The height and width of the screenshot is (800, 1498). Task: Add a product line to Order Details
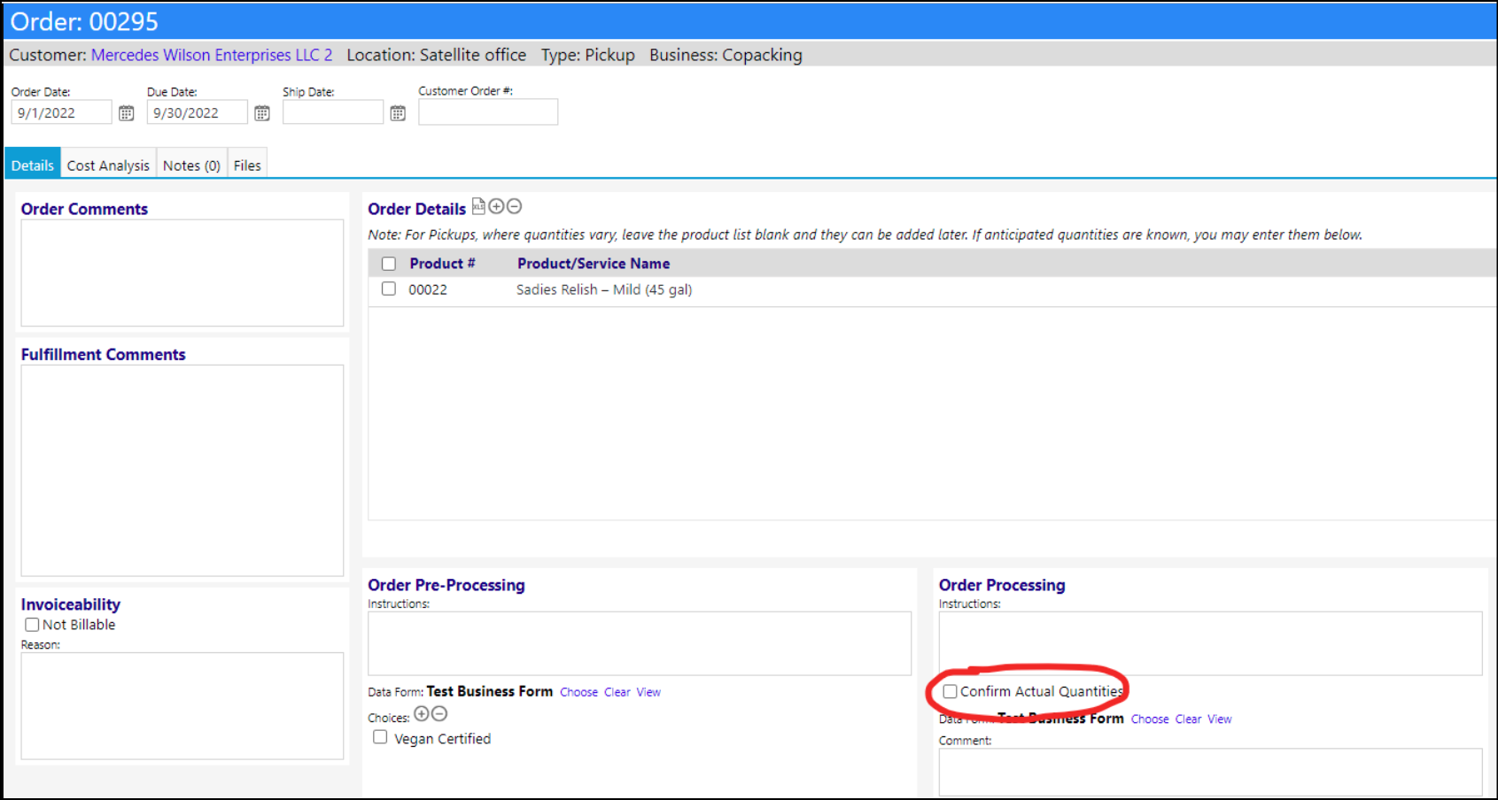click(497, 206)
